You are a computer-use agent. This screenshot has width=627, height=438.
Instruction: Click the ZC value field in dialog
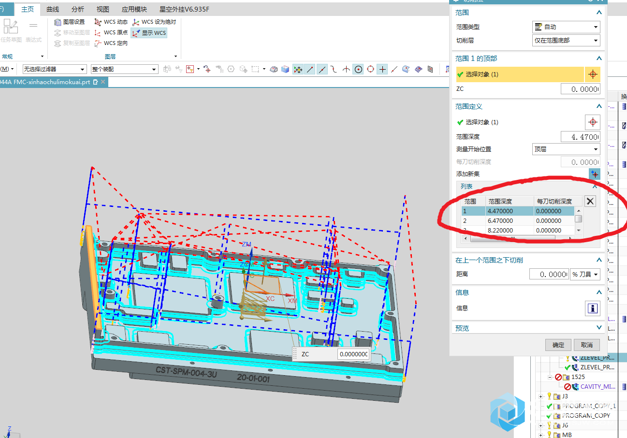[581, 89]
